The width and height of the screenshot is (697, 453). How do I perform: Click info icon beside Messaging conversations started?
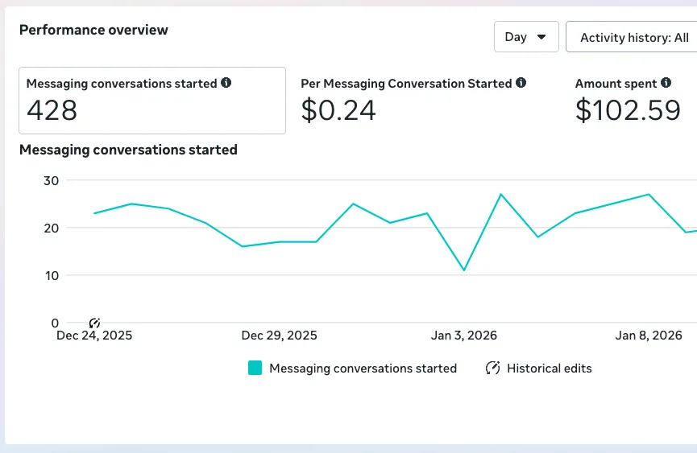click(x=226, y=83)
